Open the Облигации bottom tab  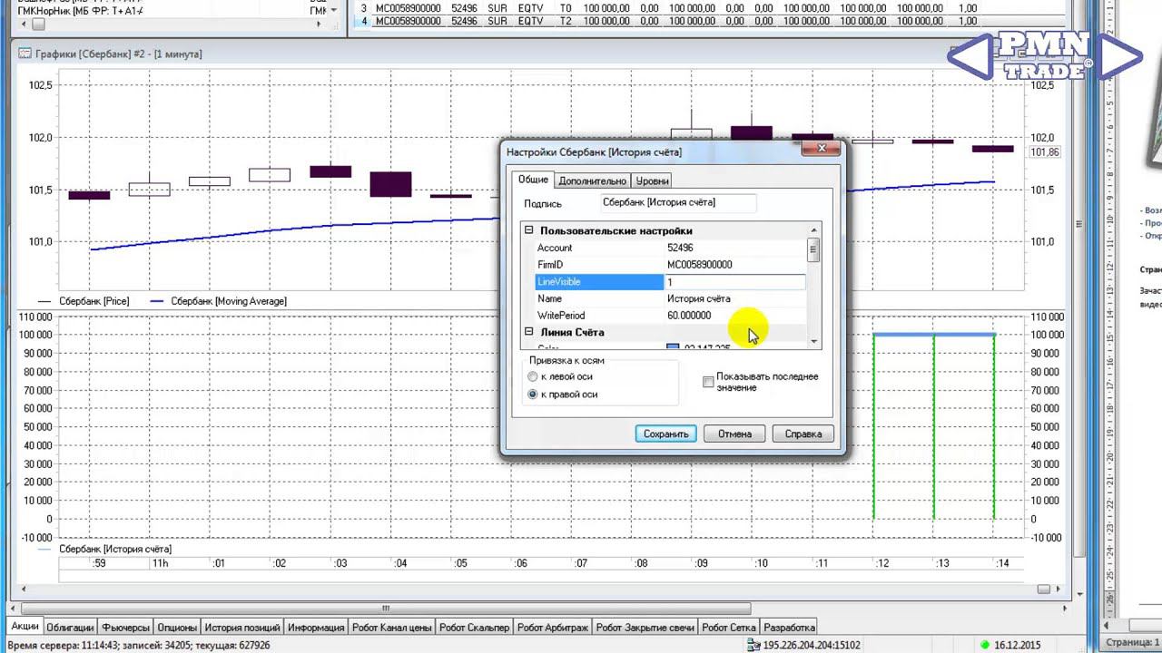point(70,627)
